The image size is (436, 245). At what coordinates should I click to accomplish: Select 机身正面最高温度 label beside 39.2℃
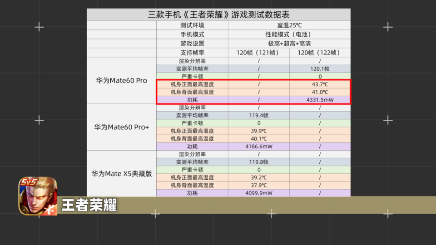[192, 178]
